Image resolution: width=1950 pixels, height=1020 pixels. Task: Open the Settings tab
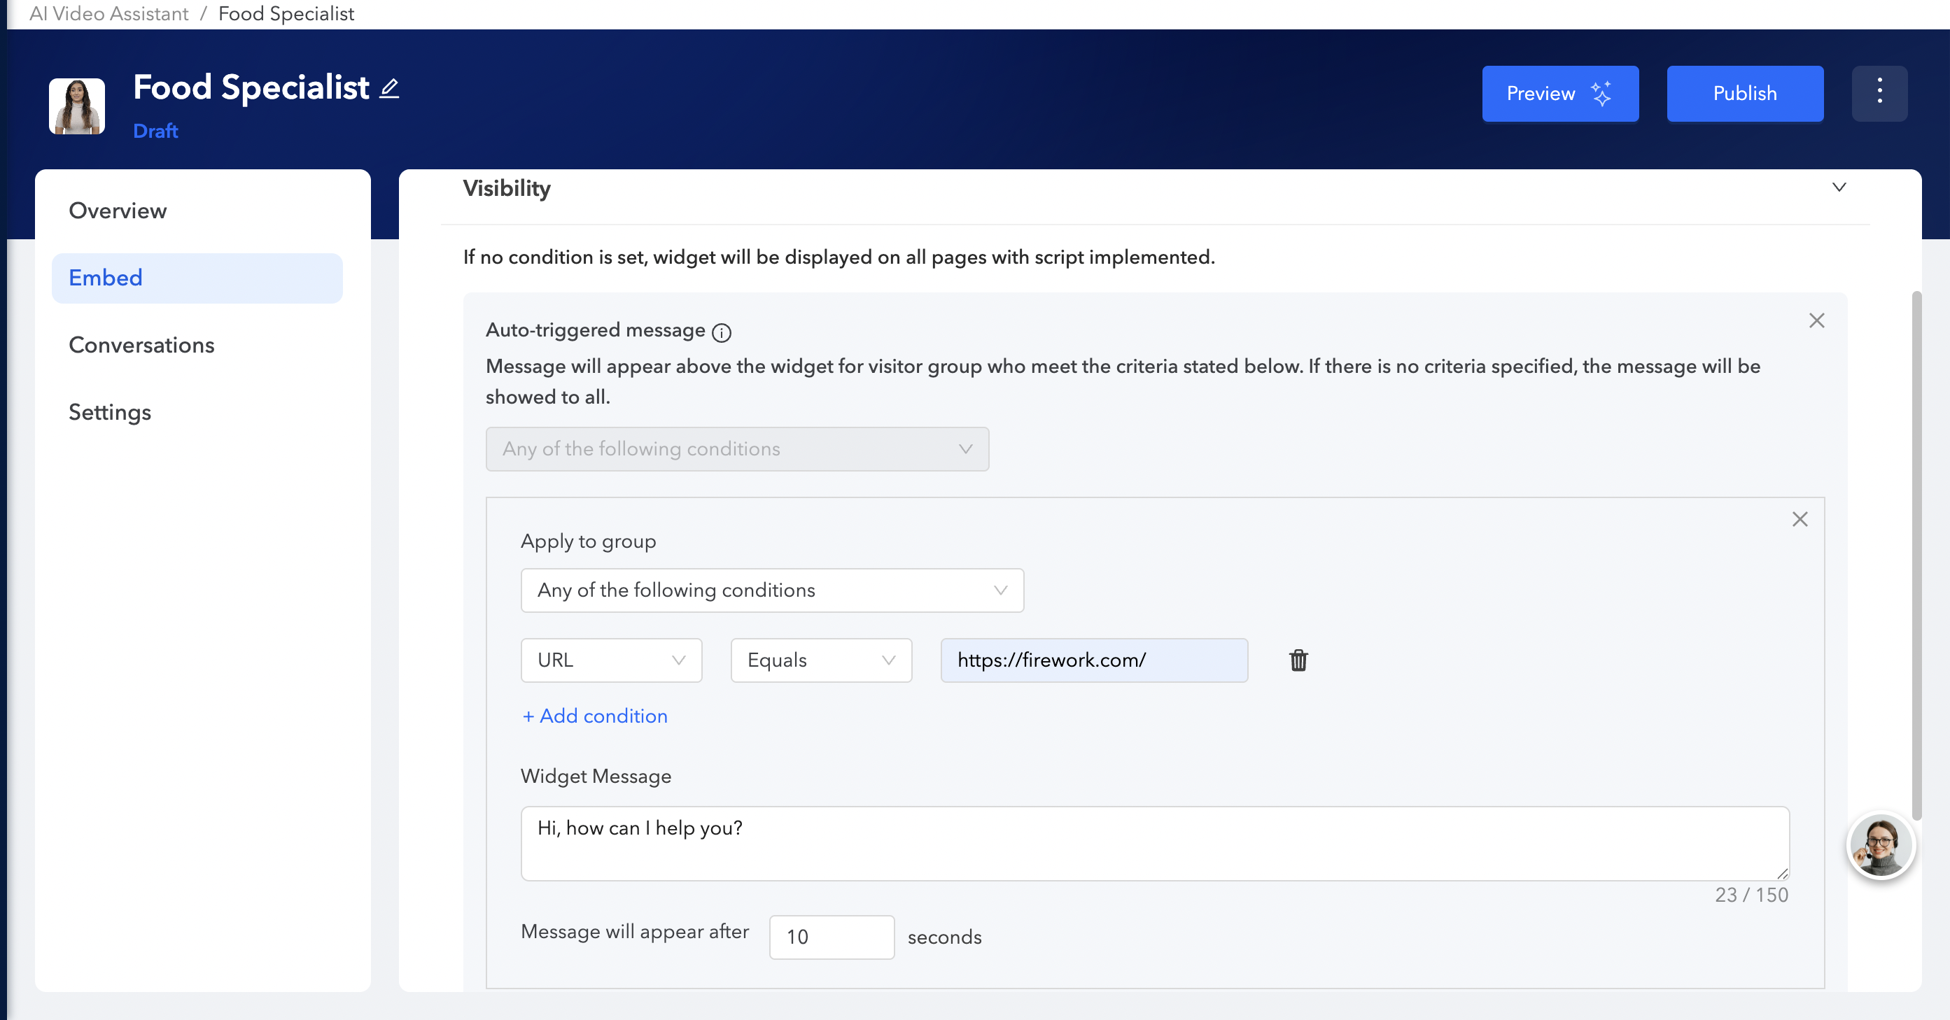197,412
